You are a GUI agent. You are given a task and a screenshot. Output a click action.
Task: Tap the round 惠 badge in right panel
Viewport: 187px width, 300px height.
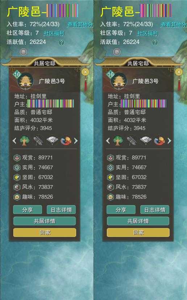(117, 52)
